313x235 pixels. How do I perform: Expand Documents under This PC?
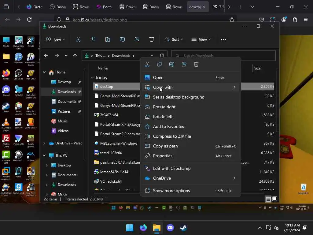click(x=47, y=175)
